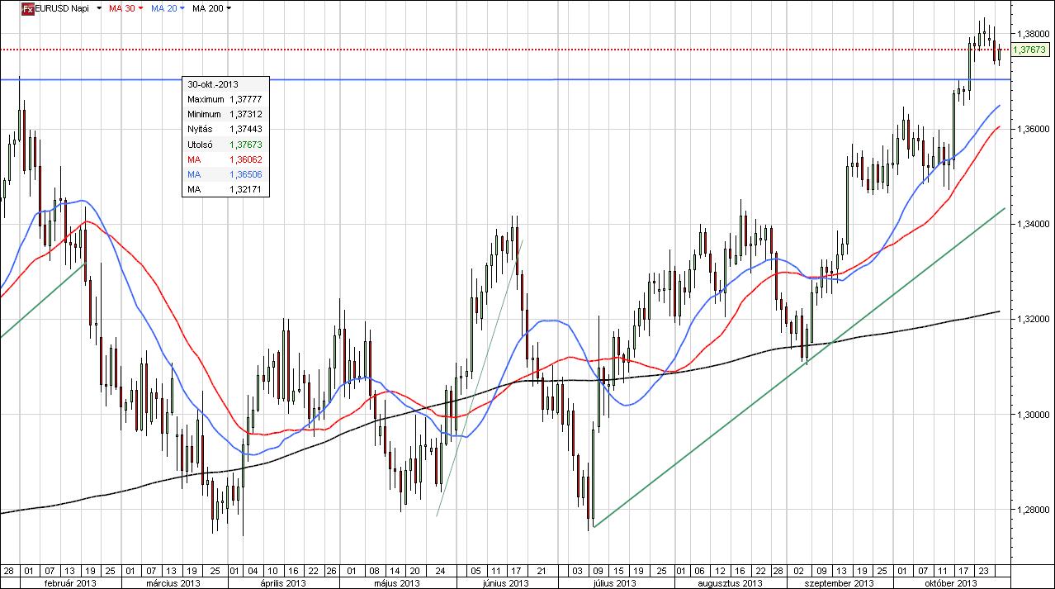
Task: Click the Maximum 1,37777 row
Action: [225, 99]
